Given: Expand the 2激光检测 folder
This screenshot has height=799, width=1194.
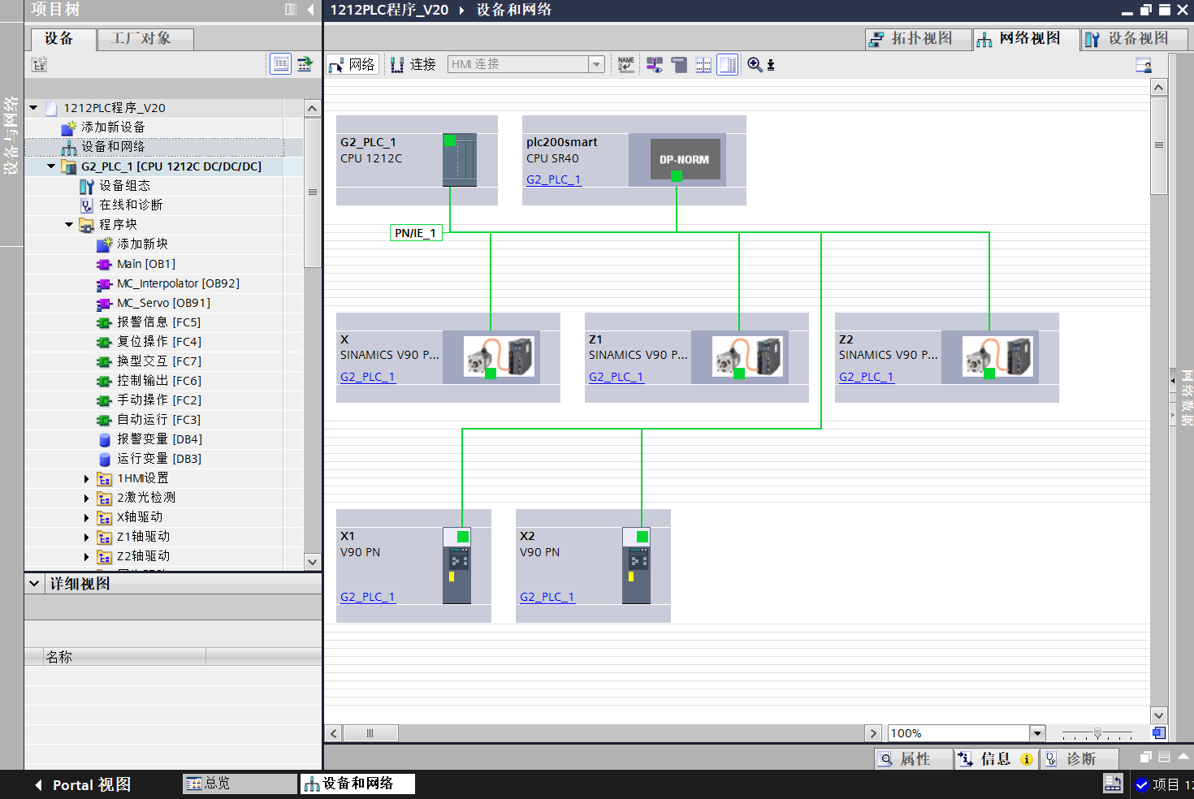Looking at the screenshot, I should click(x=87, y=498).
